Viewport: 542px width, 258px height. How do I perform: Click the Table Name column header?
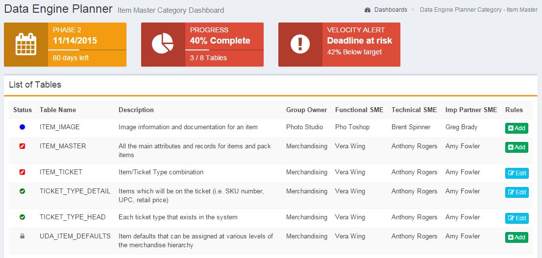[x=58, y=110]
